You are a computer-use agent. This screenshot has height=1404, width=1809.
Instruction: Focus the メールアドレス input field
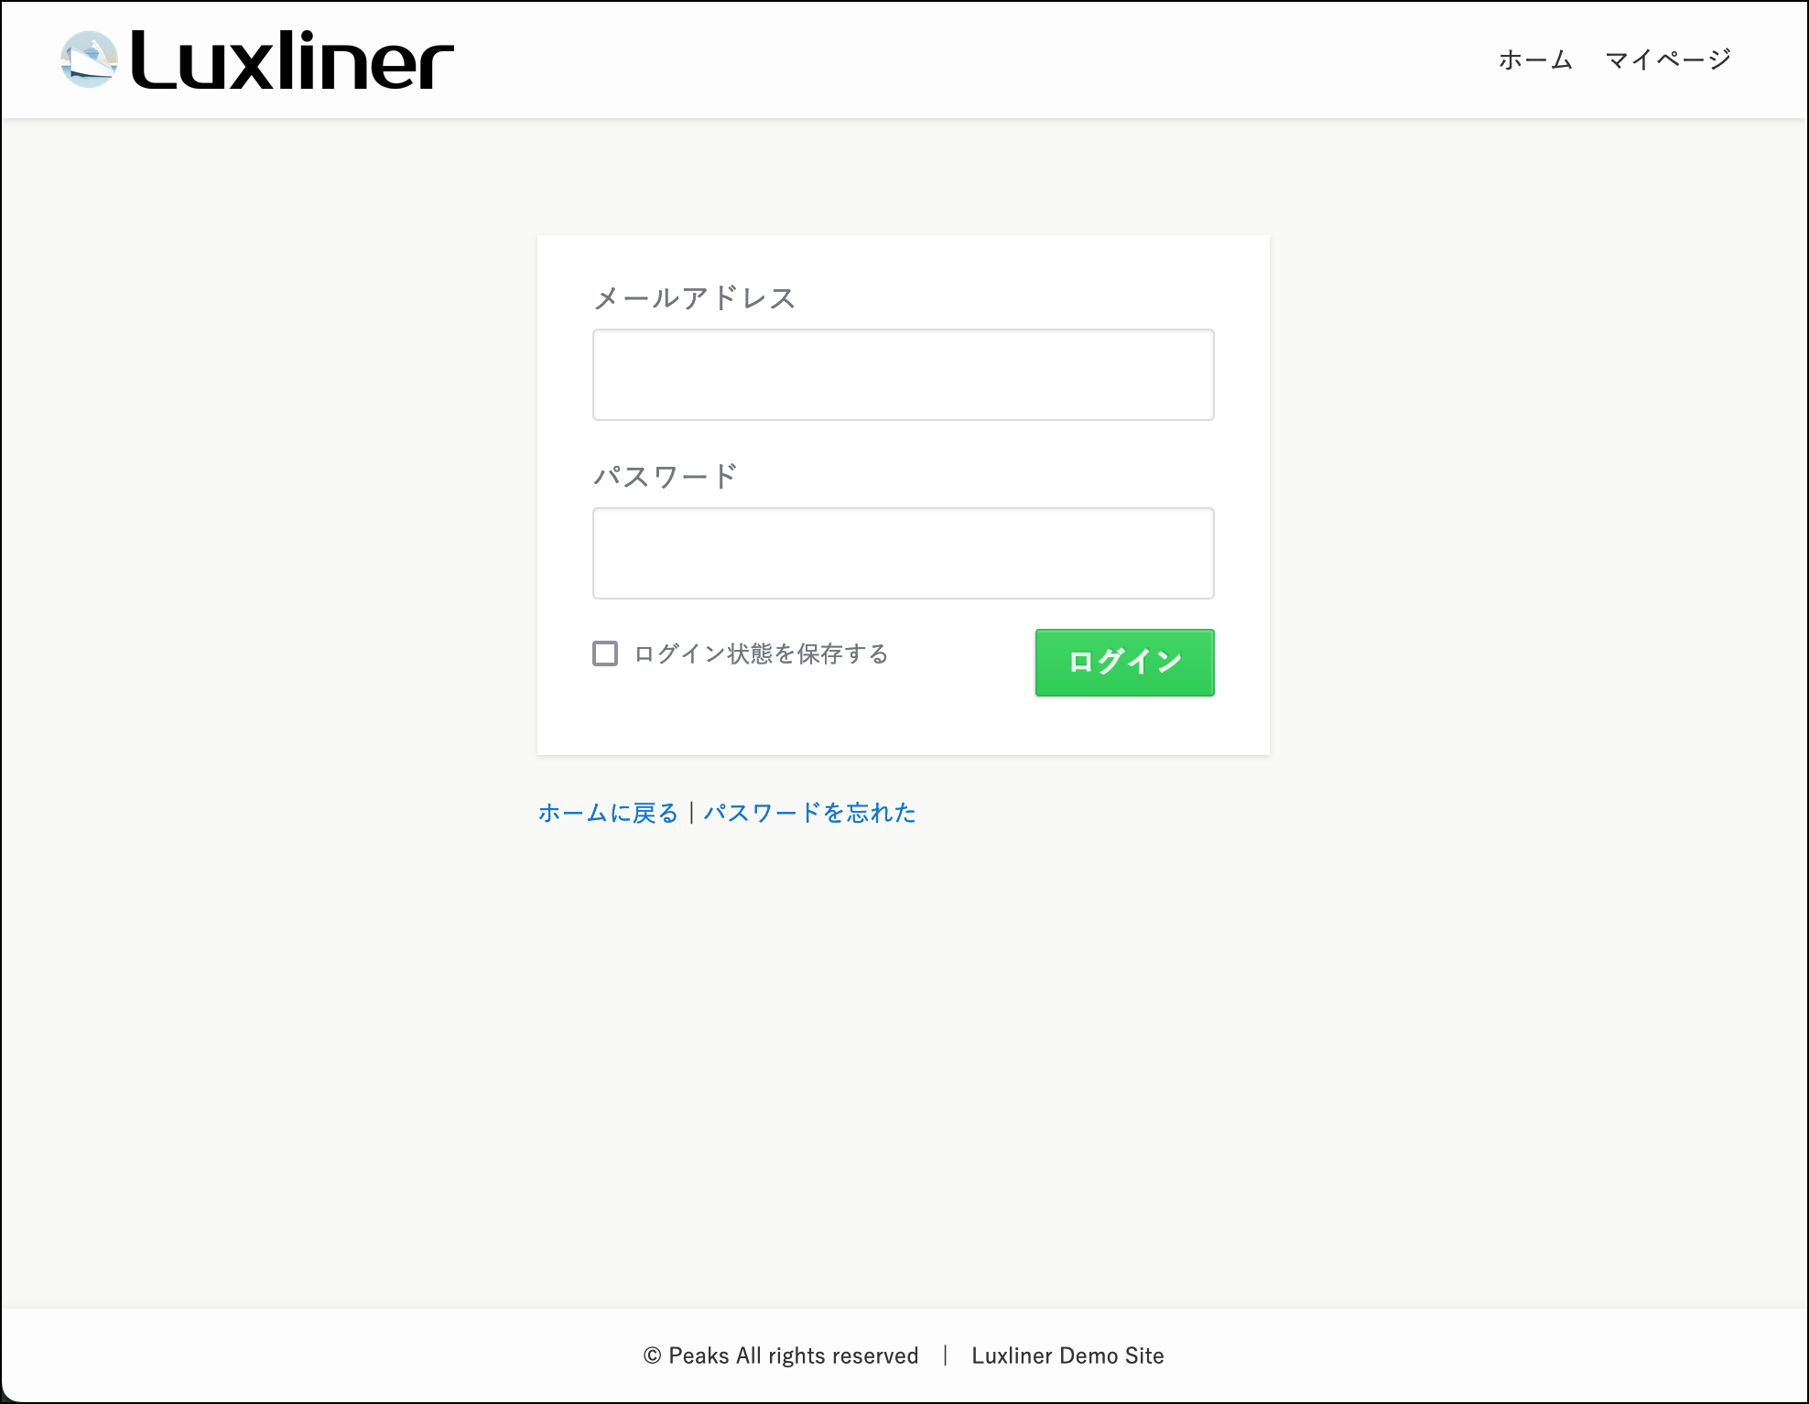click(x=903, y=375)
